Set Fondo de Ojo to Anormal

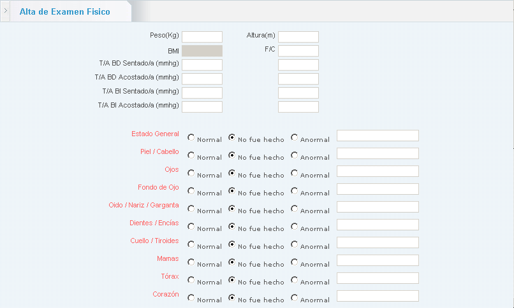click(x=295, y=190)
